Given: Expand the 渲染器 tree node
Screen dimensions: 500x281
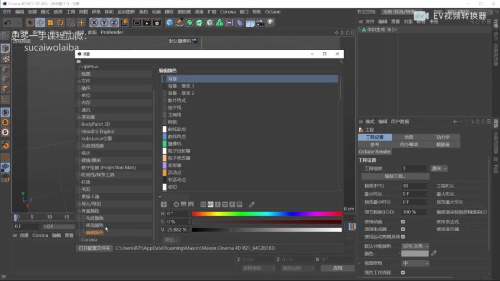Looking at the screenshot, I should (x=79, y=117).
